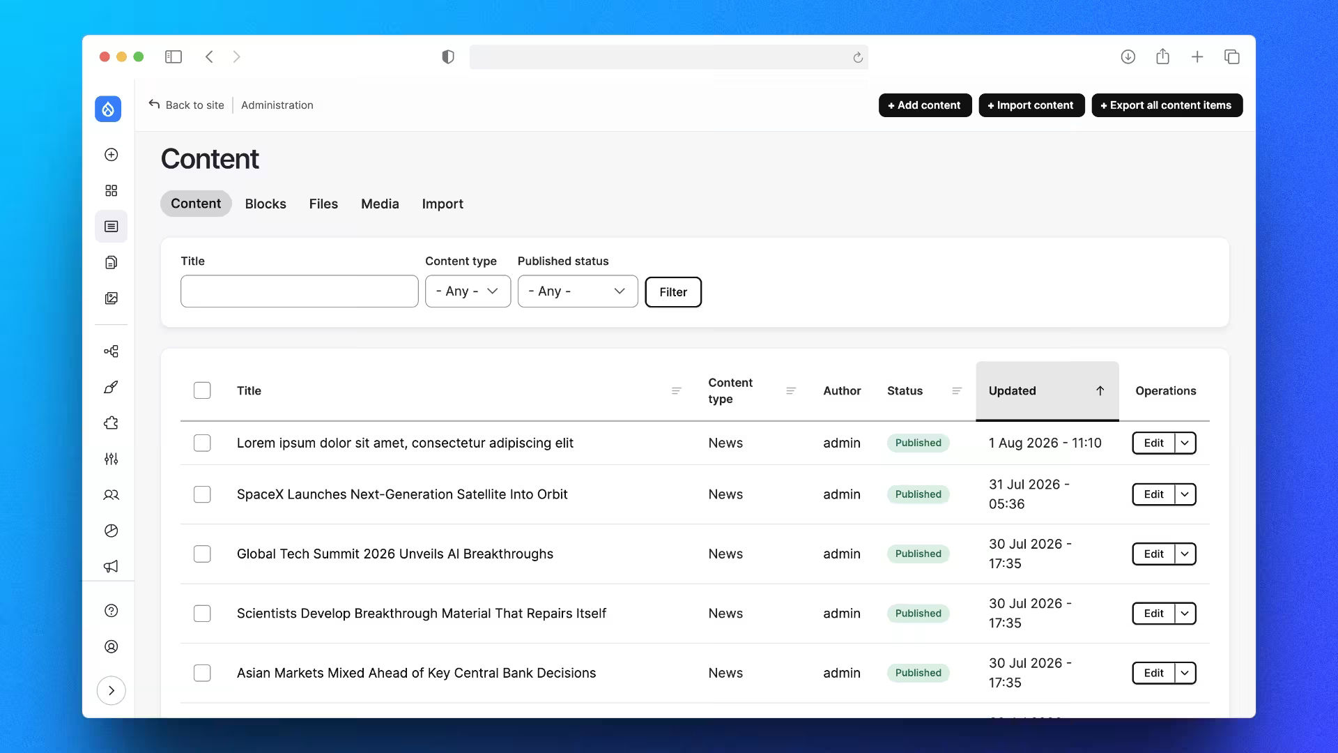The image size is (1338, 753).
Task: Select all rows with header checkbox
Action: pos(202,390)
